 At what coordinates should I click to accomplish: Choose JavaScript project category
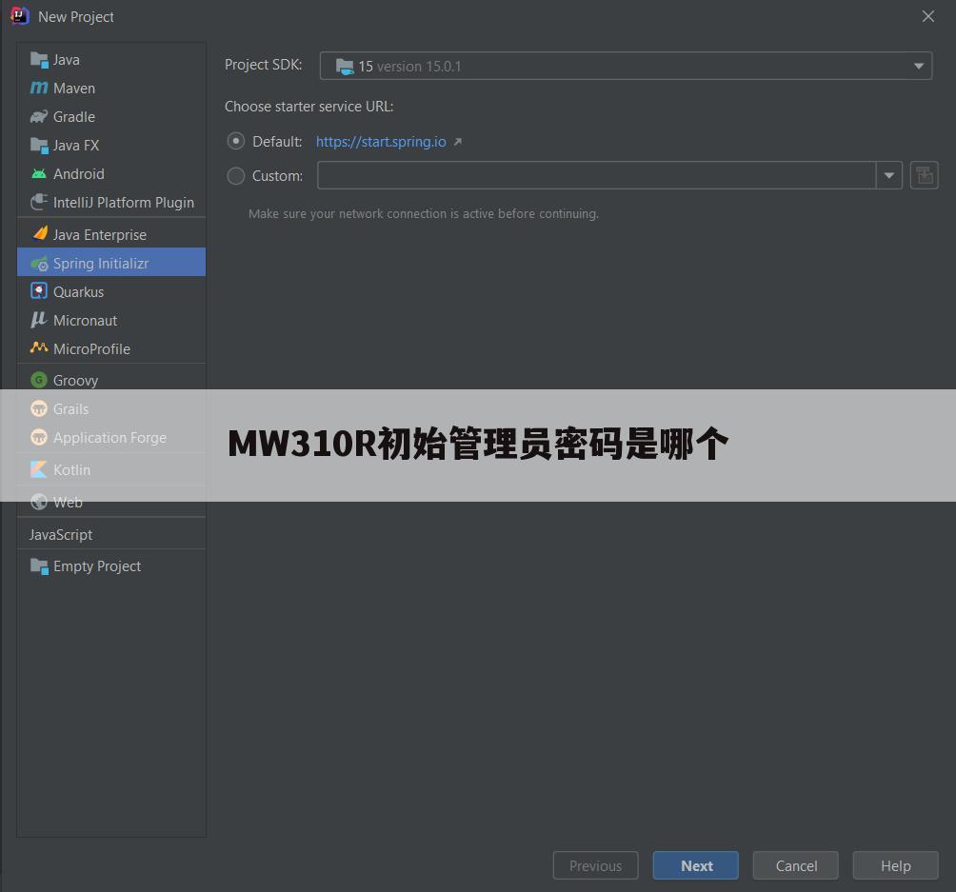tap(61, 534)
